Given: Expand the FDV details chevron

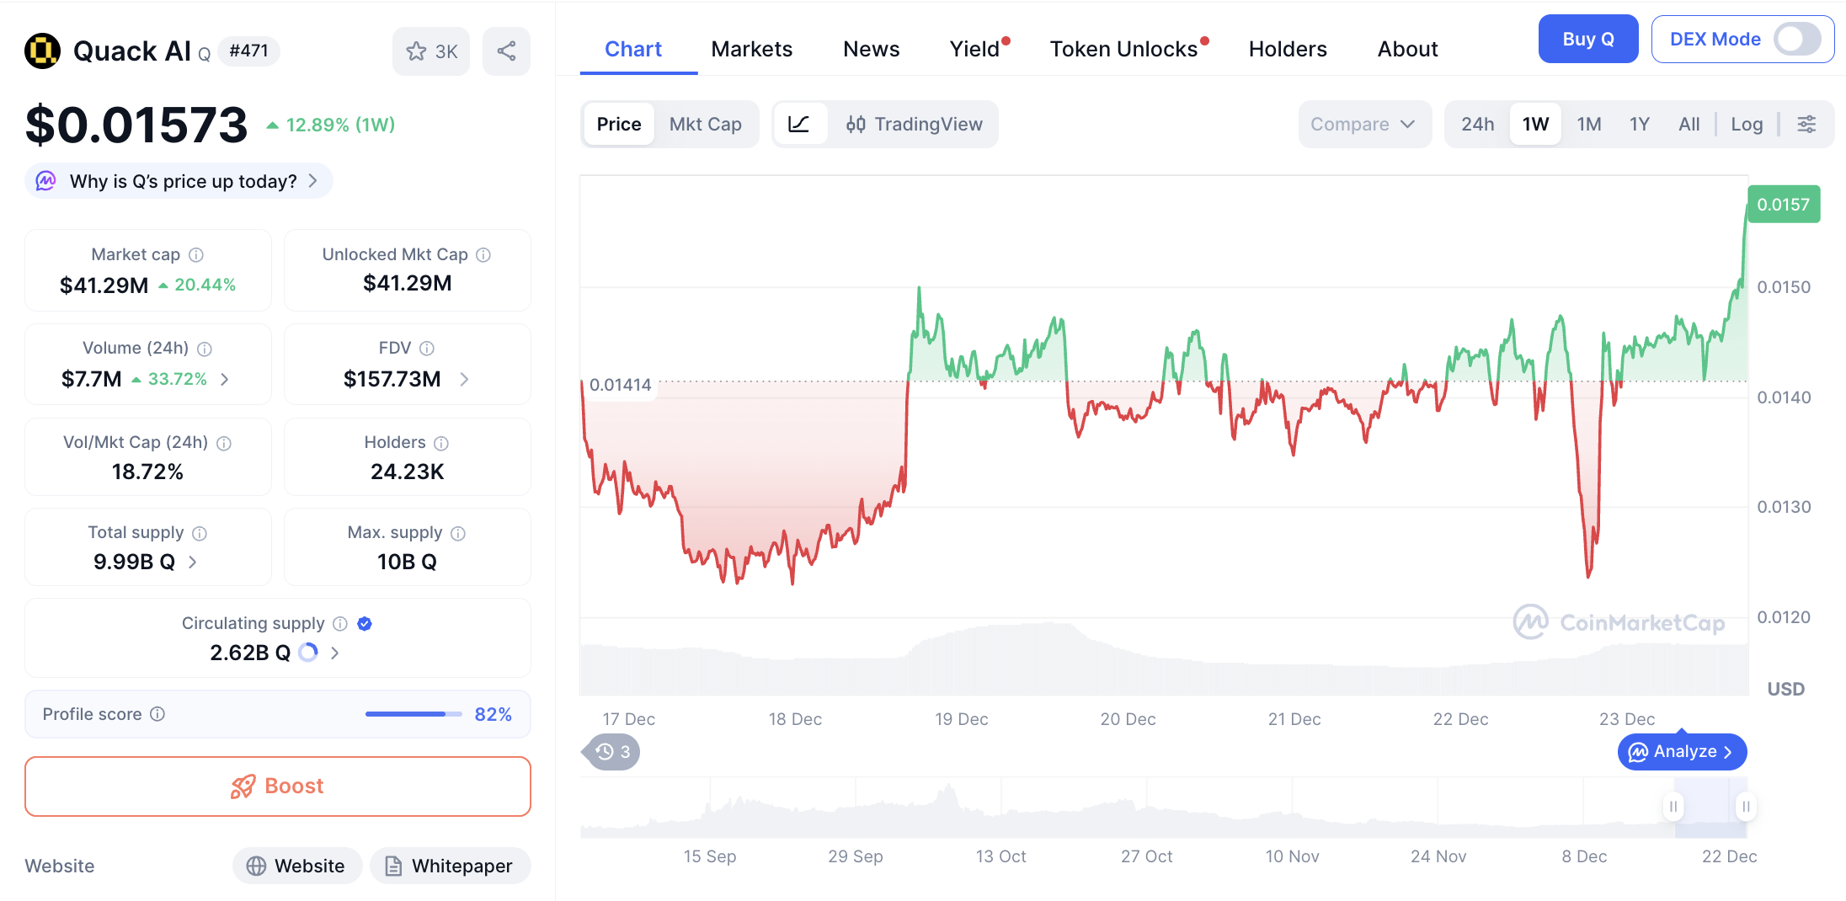Looking at the screenshot, I should pyautogui.click(x=464, y=380).
